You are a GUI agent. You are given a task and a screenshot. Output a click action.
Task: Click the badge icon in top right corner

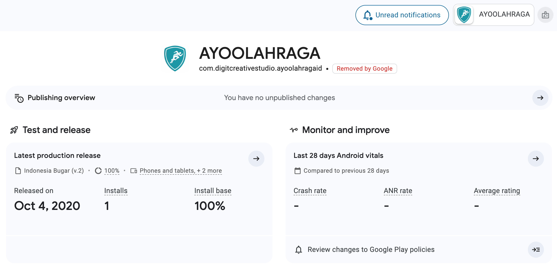click(x=545, y=15)
